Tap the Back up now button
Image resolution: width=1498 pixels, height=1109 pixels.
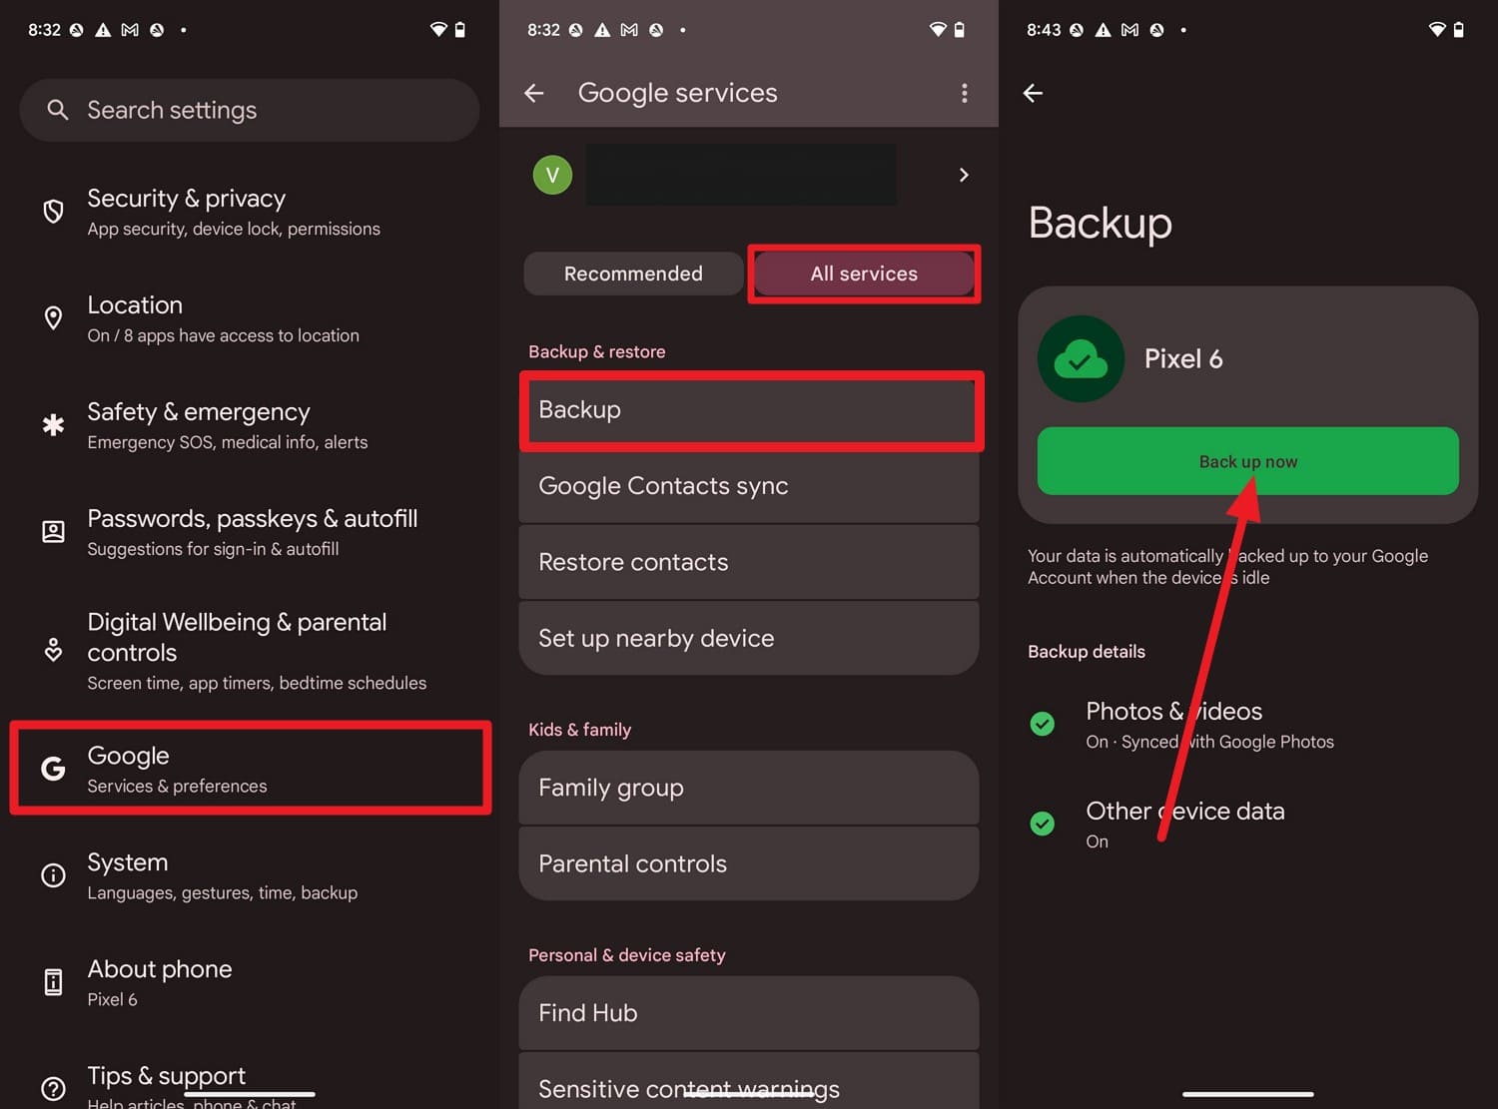1248,461
